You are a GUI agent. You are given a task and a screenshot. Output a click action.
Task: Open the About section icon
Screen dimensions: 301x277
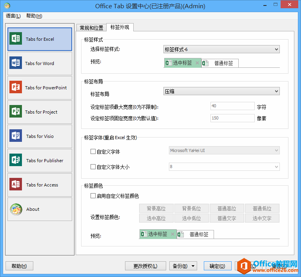tap(16, 209)
